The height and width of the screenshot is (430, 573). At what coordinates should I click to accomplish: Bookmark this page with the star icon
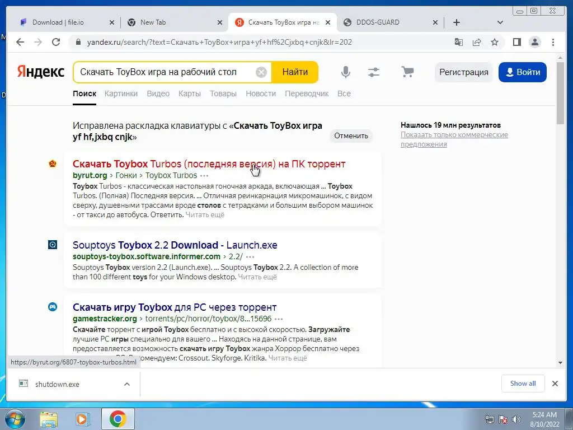tap(495, 42)
